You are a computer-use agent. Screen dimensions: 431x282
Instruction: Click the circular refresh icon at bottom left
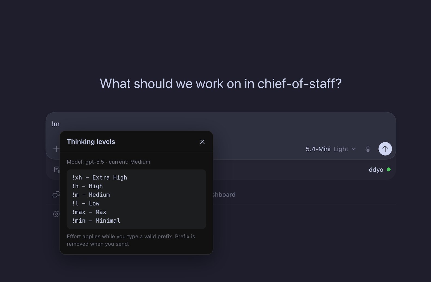pyautogui.click(x=56, y=214)
